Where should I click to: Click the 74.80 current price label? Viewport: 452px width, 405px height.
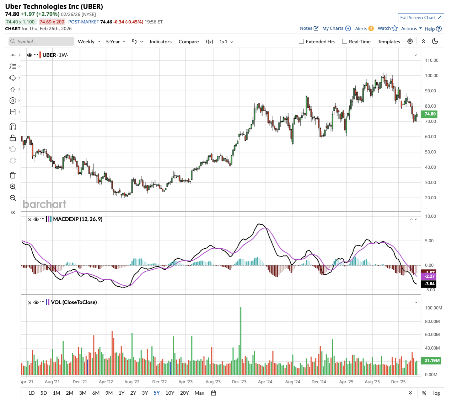[x=430, y=114]
